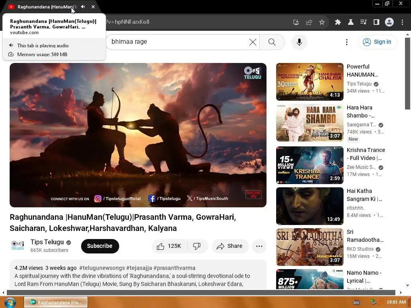Open the Chrome Labs flask icon

coord(350,22)
